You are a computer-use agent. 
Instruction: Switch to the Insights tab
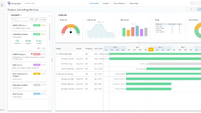click(106, 3)
